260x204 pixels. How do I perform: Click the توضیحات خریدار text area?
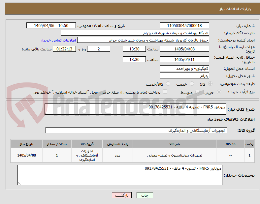coord(120,175)
